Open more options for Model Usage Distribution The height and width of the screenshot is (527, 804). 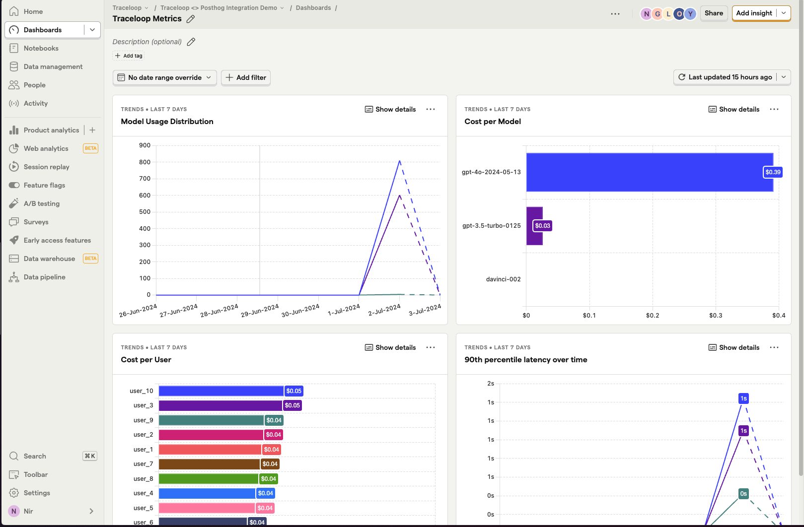[431, 109]
